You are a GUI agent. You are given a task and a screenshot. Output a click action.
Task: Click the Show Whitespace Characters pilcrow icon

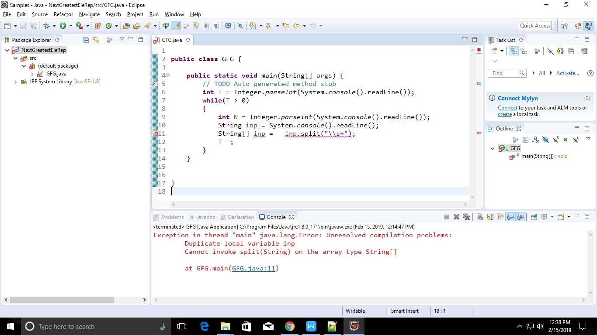click(x=216, y=26)
